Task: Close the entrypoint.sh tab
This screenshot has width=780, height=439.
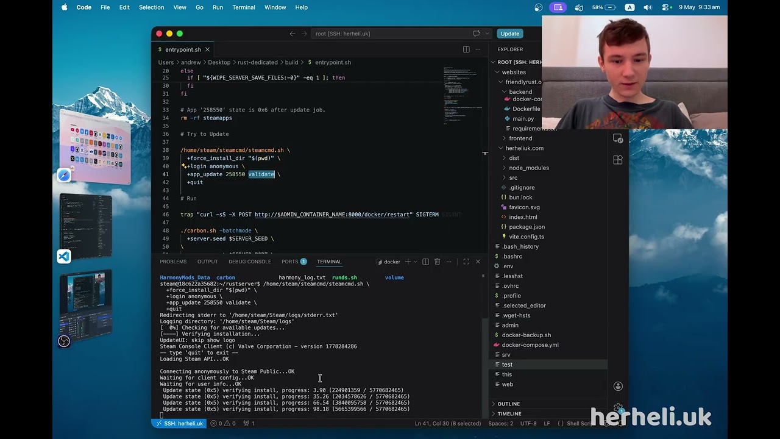Action: [207, 49]
